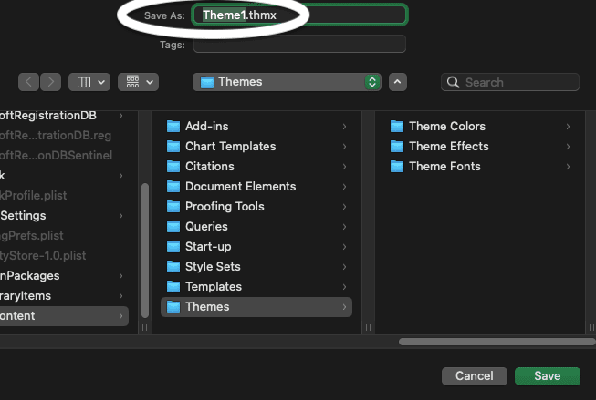Image resolution: width=596 pixels, height=400 pixels.
Task: Open the group-by icon menu
Action: [x=138, y=82]
